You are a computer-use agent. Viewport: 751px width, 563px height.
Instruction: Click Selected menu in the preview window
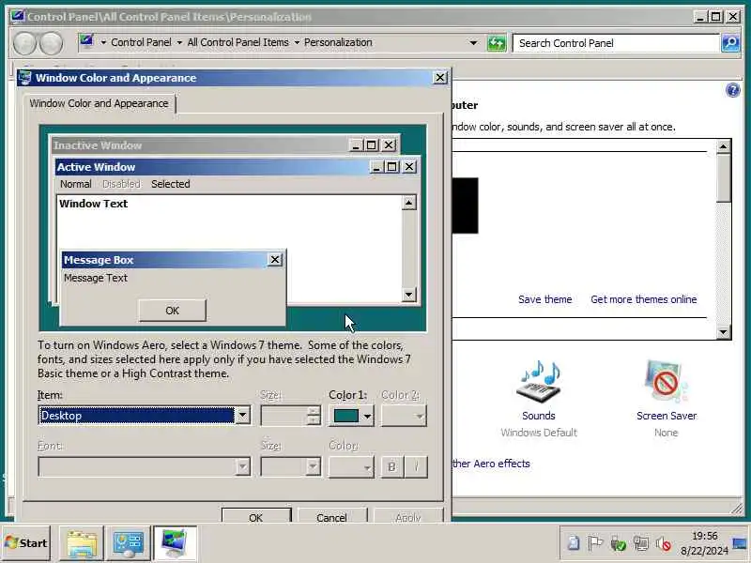tap(171, 184)
